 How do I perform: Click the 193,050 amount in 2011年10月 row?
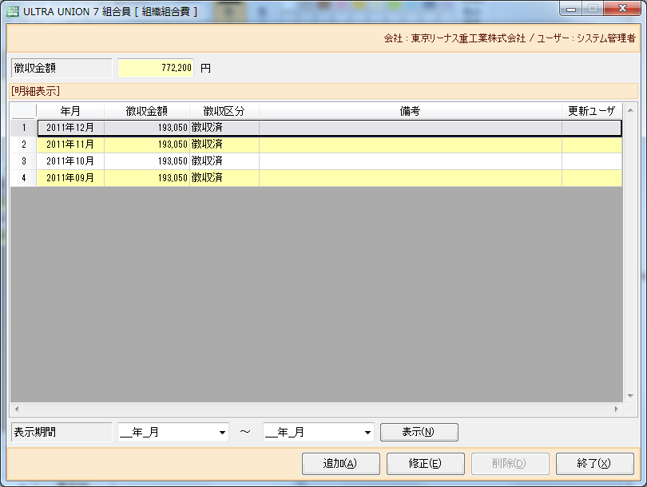[x=147, y=161]
